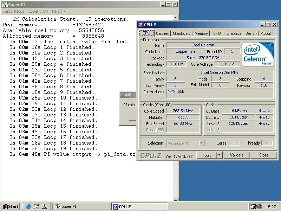Click the CPU-Z title bar icon
This screenshot has height=211, width=281.
pos(141,25)
